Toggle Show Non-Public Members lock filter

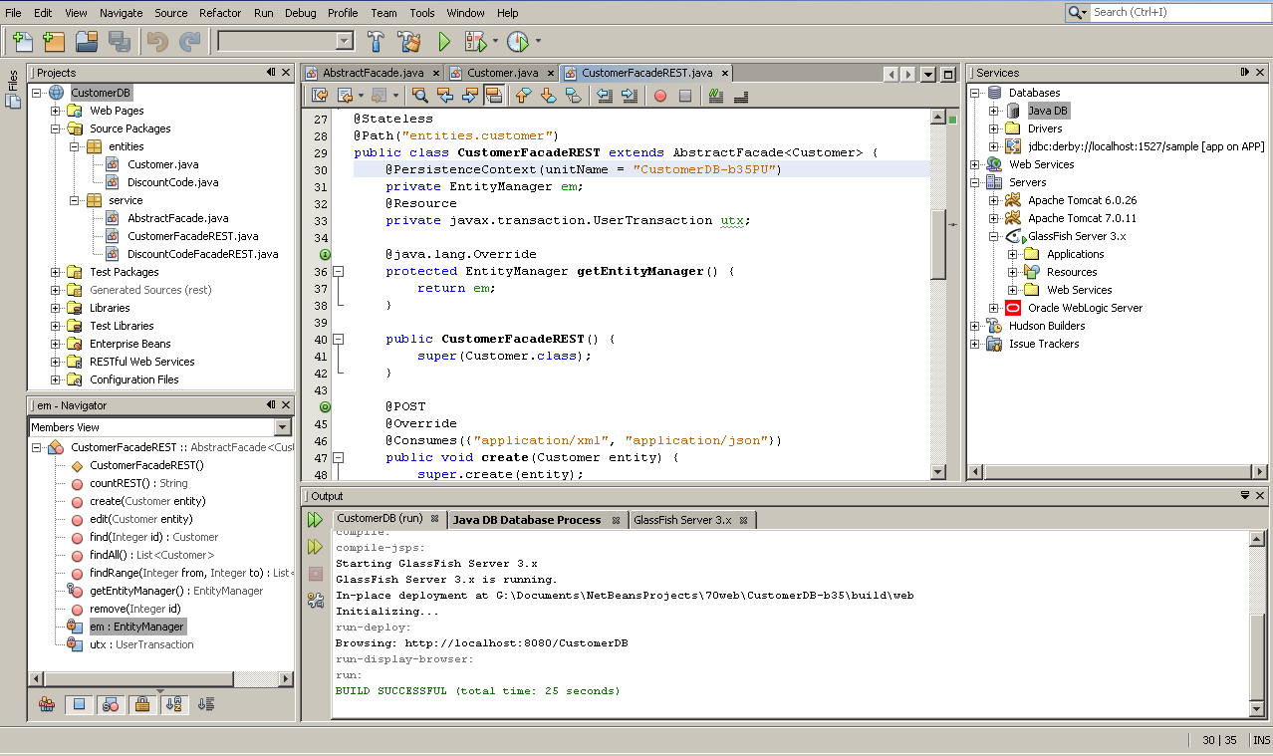[x=142, y=704]
